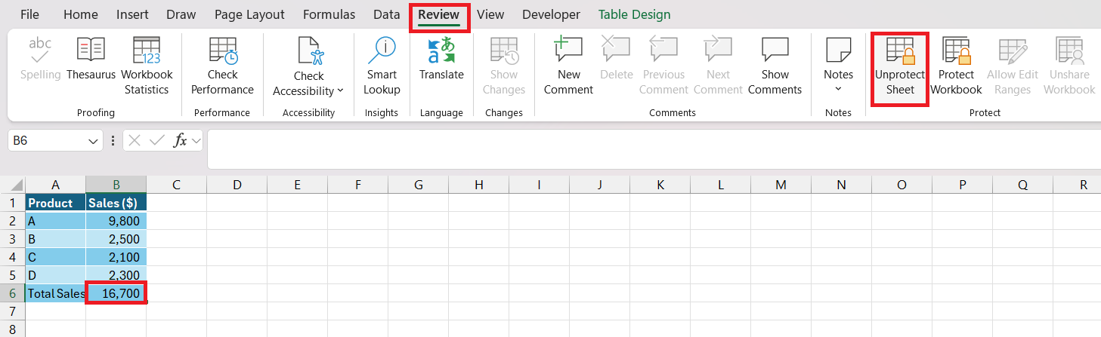Click the Unshare Workbook icon
Image resolution: width=1101 pixels, height=337 pixels.
click(x=1069, y=50)
